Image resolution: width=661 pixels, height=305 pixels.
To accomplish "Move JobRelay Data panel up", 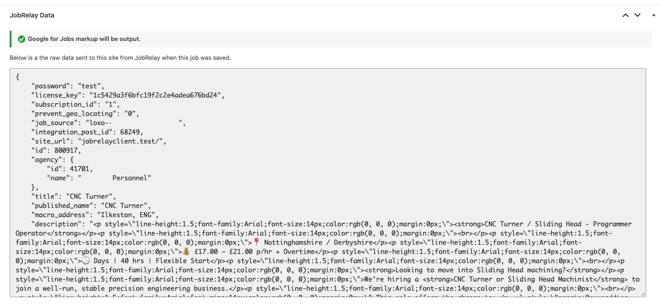I will 625,15.
